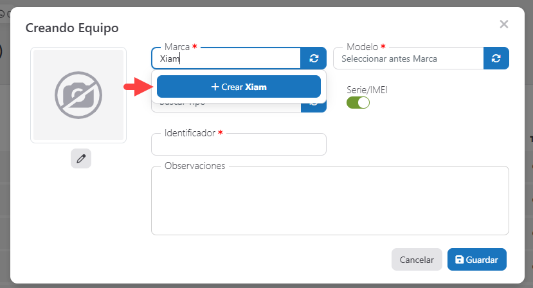Click the plus icon on Crear Xiam
Viewport: 533px width, 288px height.
215,87
